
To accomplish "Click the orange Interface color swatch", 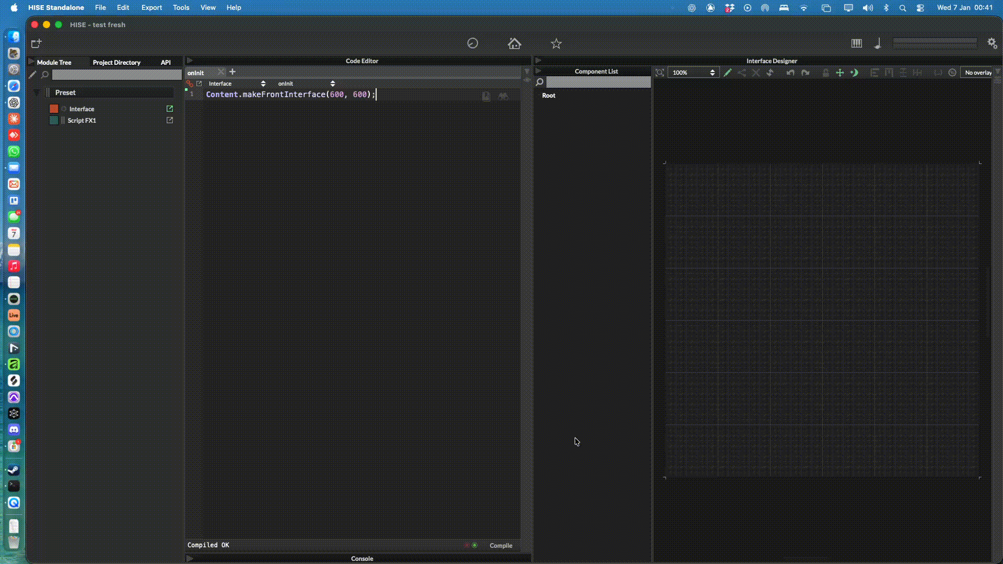I will coord(54,109).
